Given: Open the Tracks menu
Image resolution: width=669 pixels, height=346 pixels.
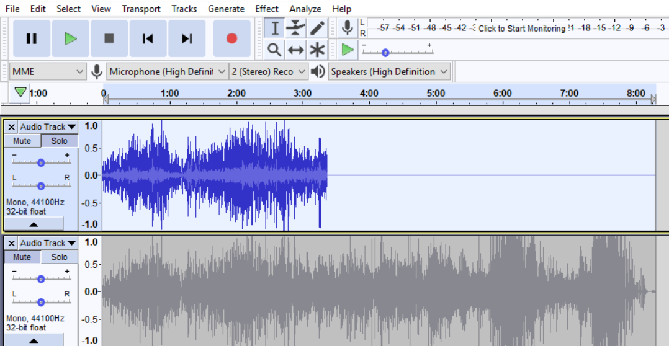Looking at the screenshot, I should tap(184, 9).
